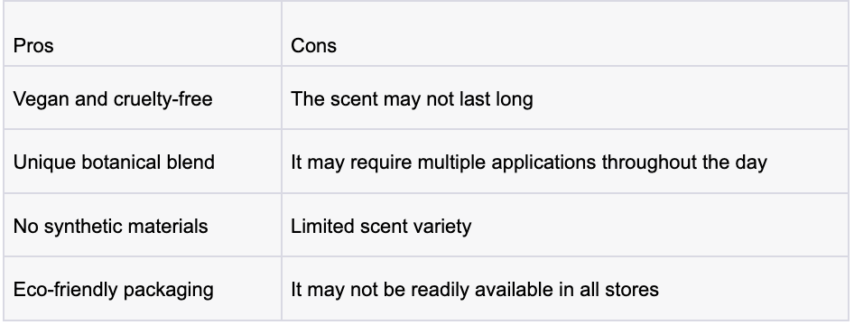The width and height of the screenshot is (854, 325).
Task: Select the Cons column header cell
Action: pyautogui.click(x=565, y=33)
